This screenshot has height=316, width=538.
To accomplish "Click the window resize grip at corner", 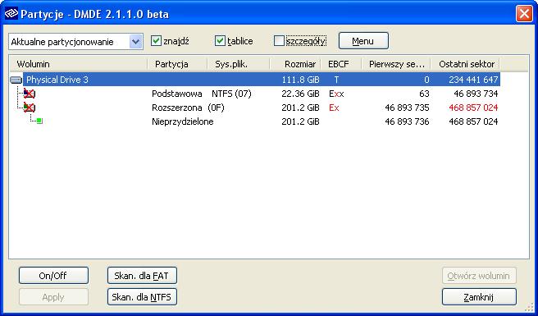I will coord(530,307).
